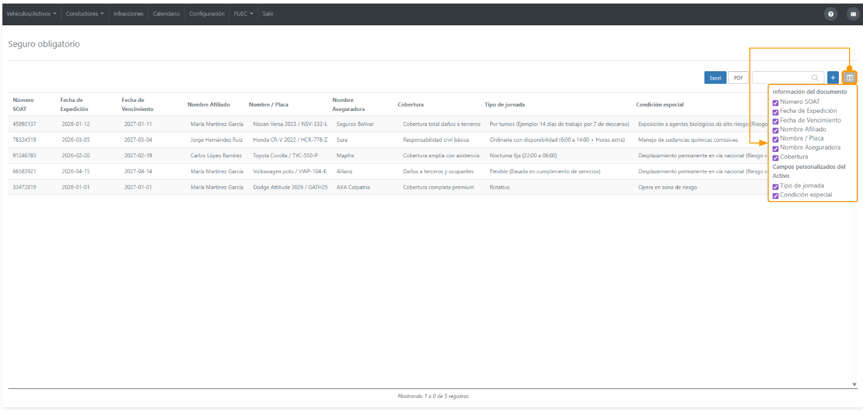Export the table with the Excel button
This screenshot has height=410, width=863.
coord(715,78)
